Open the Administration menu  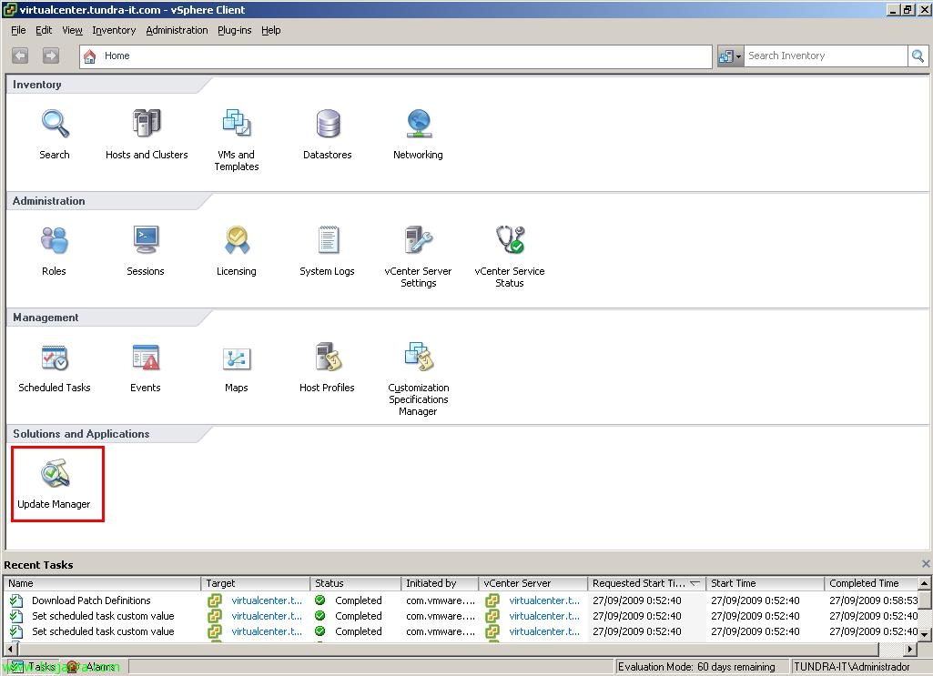click(177, 30)
